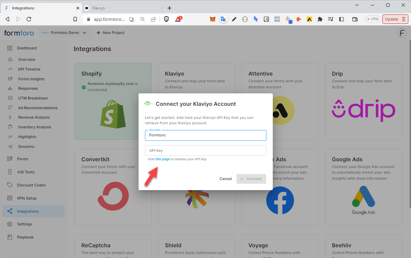
Task: Click the Dashboard sidebar icon
Action: (x=10, y=48)
